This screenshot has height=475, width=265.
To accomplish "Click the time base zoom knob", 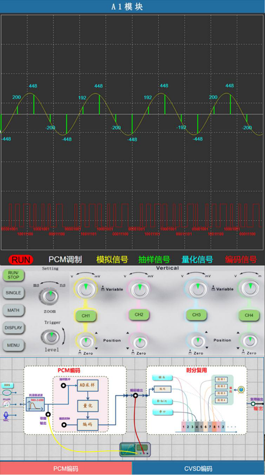I will pyautogui.click(x=49, y=297).
